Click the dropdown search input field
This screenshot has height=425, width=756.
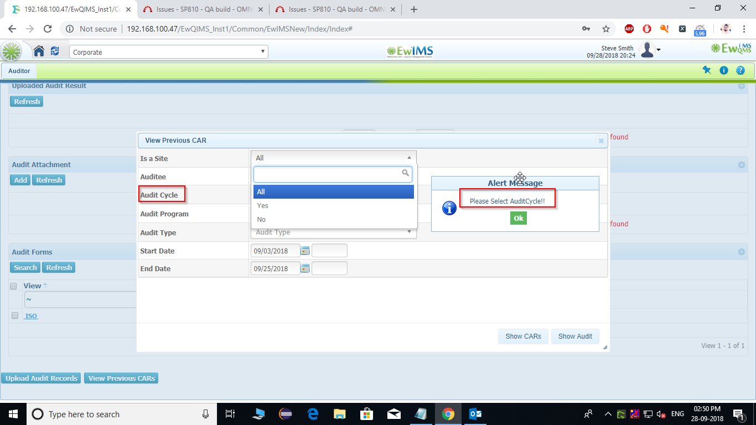click(333, 174)
